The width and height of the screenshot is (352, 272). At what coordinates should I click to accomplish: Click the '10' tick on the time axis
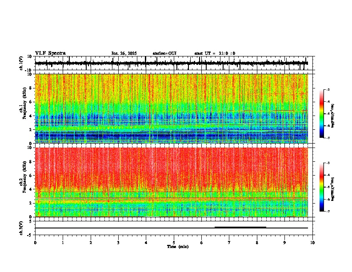click(x=312, y=242)
